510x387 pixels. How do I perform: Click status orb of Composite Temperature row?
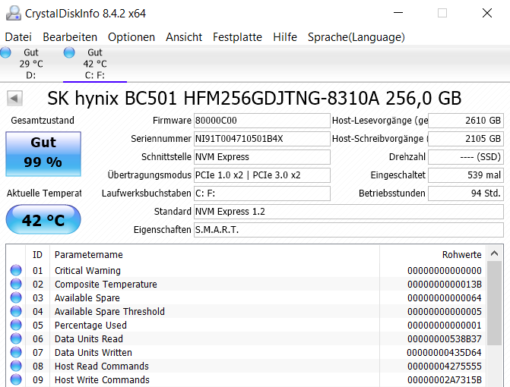pyautogui.click(x=16, y=284)
